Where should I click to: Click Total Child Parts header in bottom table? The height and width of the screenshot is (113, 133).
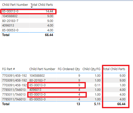[x=114, y=69]
